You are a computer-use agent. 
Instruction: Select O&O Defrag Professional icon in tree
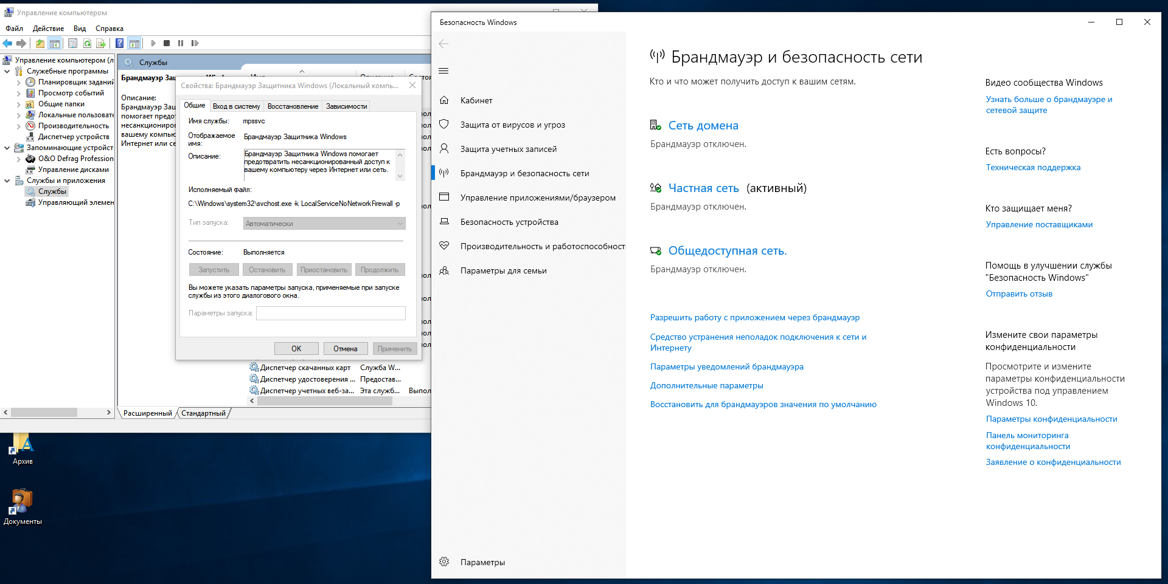coord(30,159)
